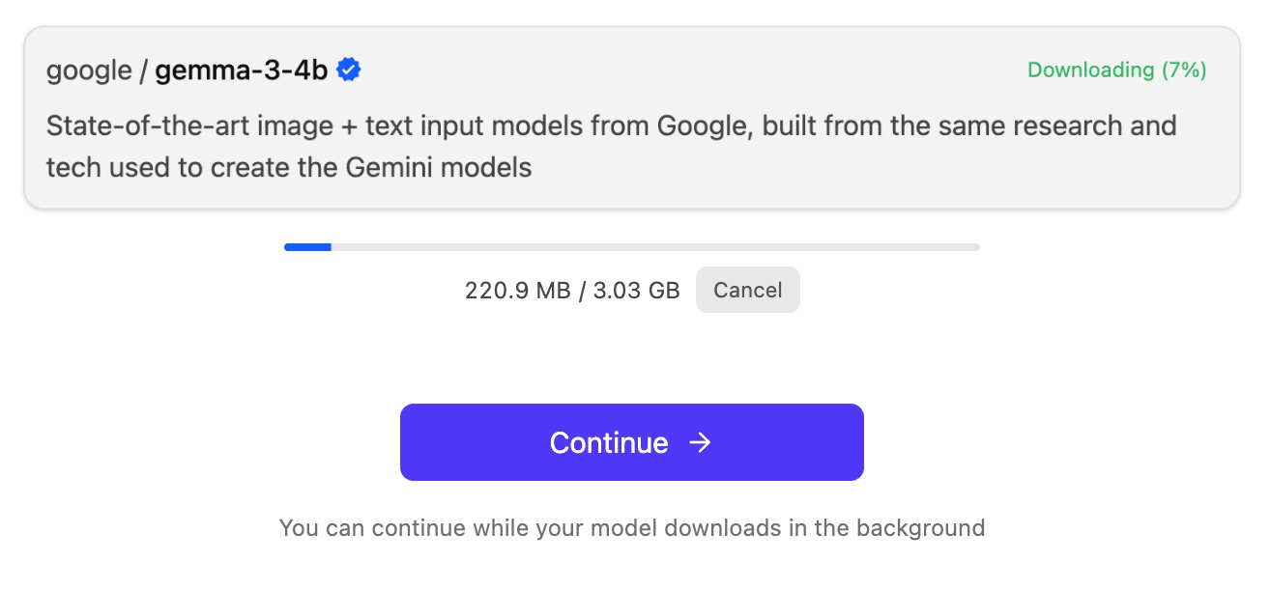Click the green Downloading (7%) status
1271x590 pixels.
(x=1116, y=70)
